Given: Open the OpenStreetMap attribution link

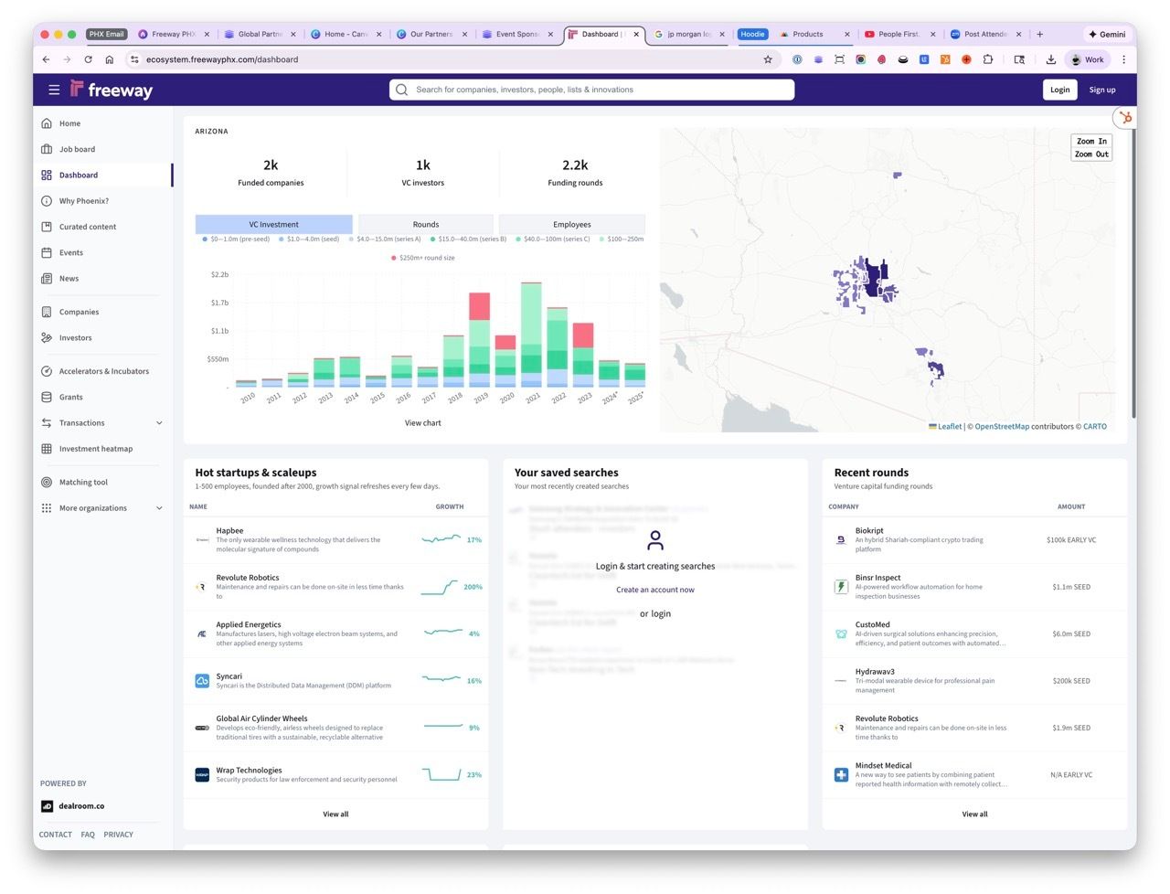Looking at the screenshot, I should pos(1002,427).
